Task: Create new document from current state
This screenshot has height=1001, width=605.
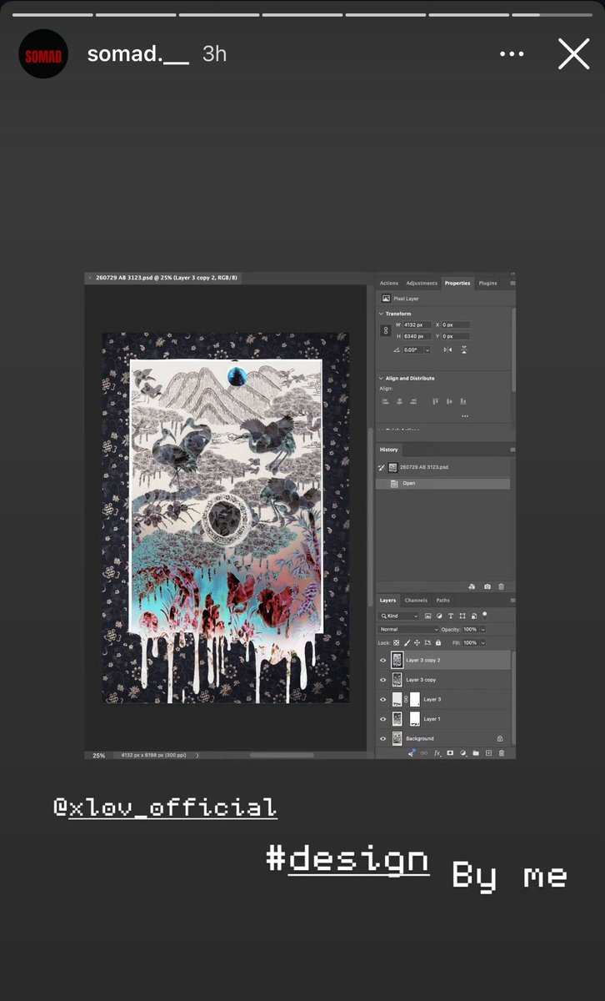Action: (472, 586)
